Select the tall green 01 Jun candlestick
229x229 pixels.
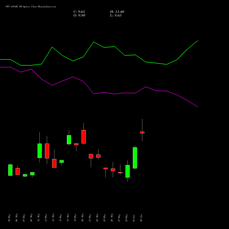(135, 158)
